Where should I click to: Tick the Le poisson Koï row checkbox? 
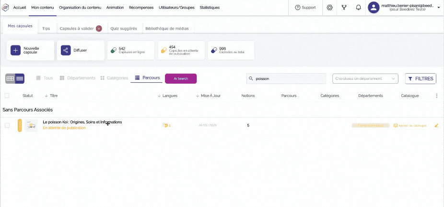pyautogui.click(x=7, y=125)
